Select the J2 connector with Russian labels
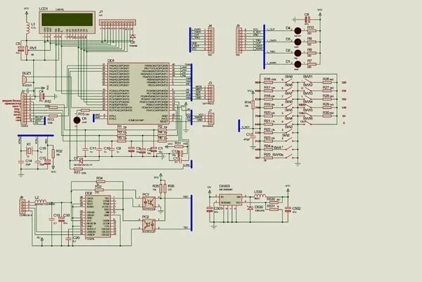The width and height of the screenshot is (422, 282). 24,108
